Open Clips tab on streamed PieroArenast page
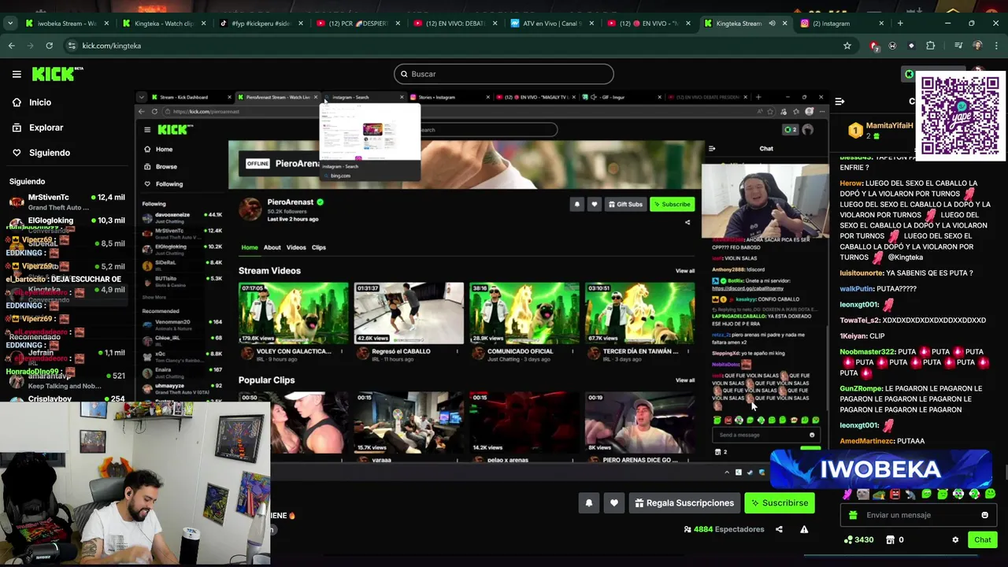Viewport: 1008px width, 567px height. (319, 247)
